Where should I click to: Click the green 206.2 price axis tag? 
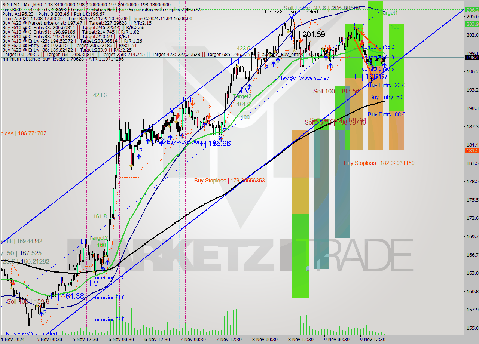[472, 10]
